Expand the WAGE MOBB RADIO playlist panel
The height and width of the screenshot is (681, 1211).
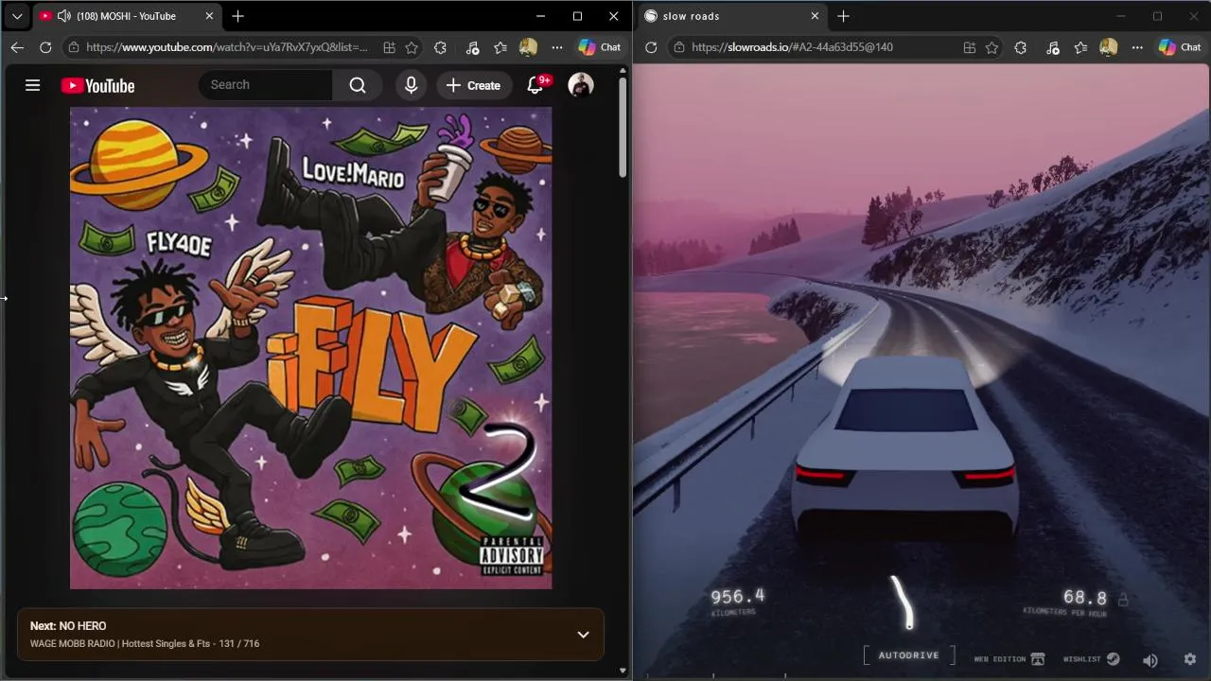point(583,635)
